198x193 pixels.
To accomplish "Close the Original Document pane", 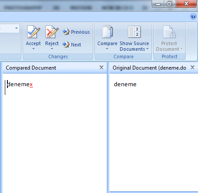I will 192,67.
